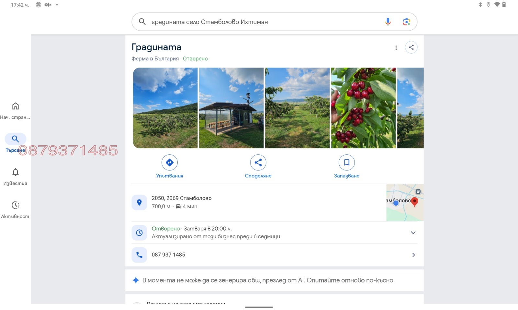Open directions with the Упътвания icon

pyautogui.click(x=170, y=162)
